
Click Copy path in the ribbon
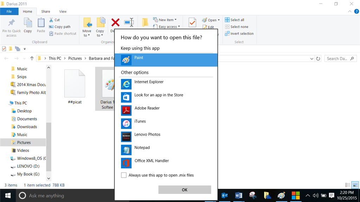point(60,27)
